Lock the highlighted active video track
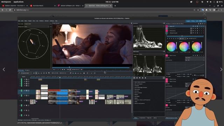224x126 pixels. click(x=29, y=91)
